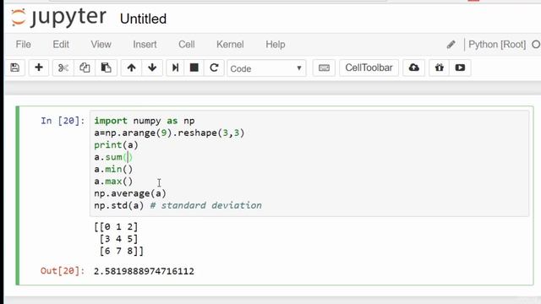Screen dimensions: 541x304
Task: Cut selected cells with scissors icon
Action: pos(63,68)
